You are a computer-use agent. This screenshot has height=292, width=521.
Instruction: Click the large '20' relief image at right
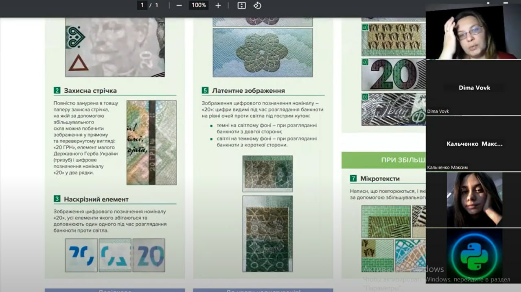[x=394, y=74]
